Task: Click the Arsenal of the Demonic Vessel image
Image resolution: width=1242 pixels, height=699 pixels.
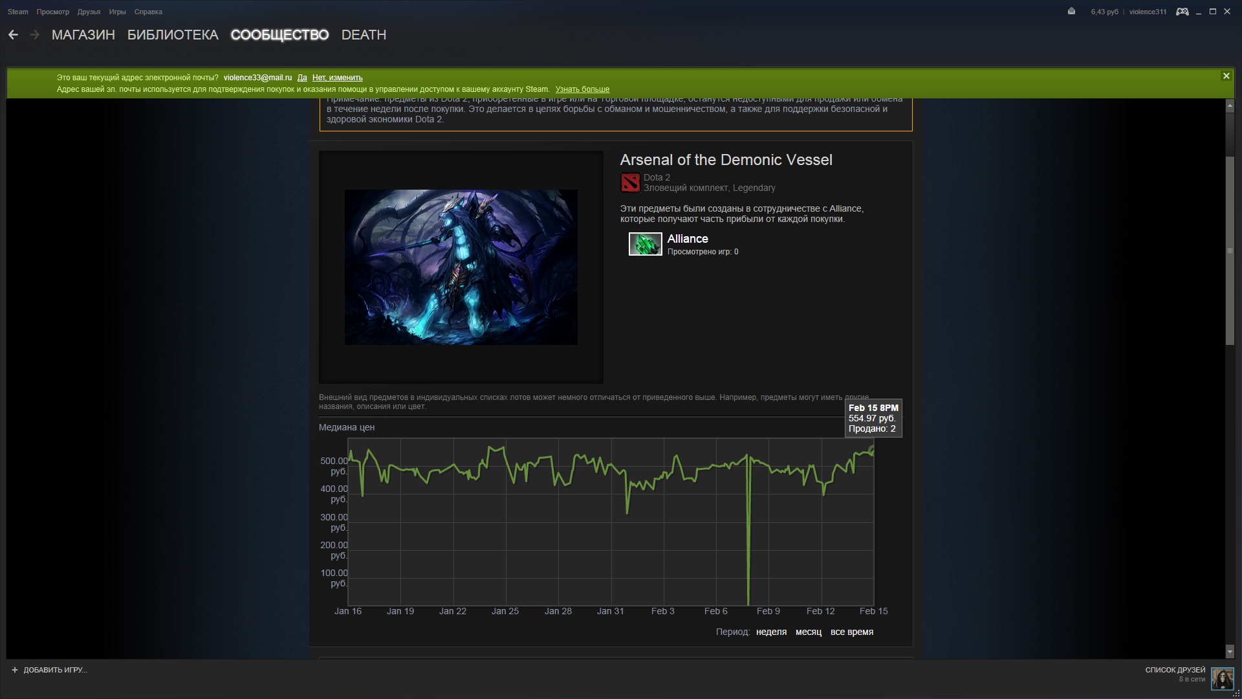Action: tap(461, 267)
